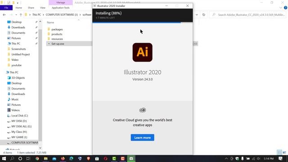
Task: Open Chrome from the taskbar
Action: 37,158
